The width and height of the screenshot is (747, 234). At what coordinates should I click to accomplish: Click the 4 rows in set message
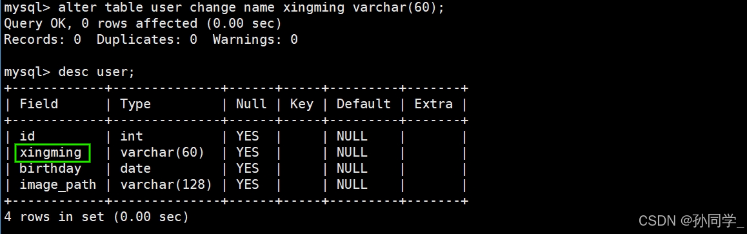pyautogui.click(x=96, y=217)
